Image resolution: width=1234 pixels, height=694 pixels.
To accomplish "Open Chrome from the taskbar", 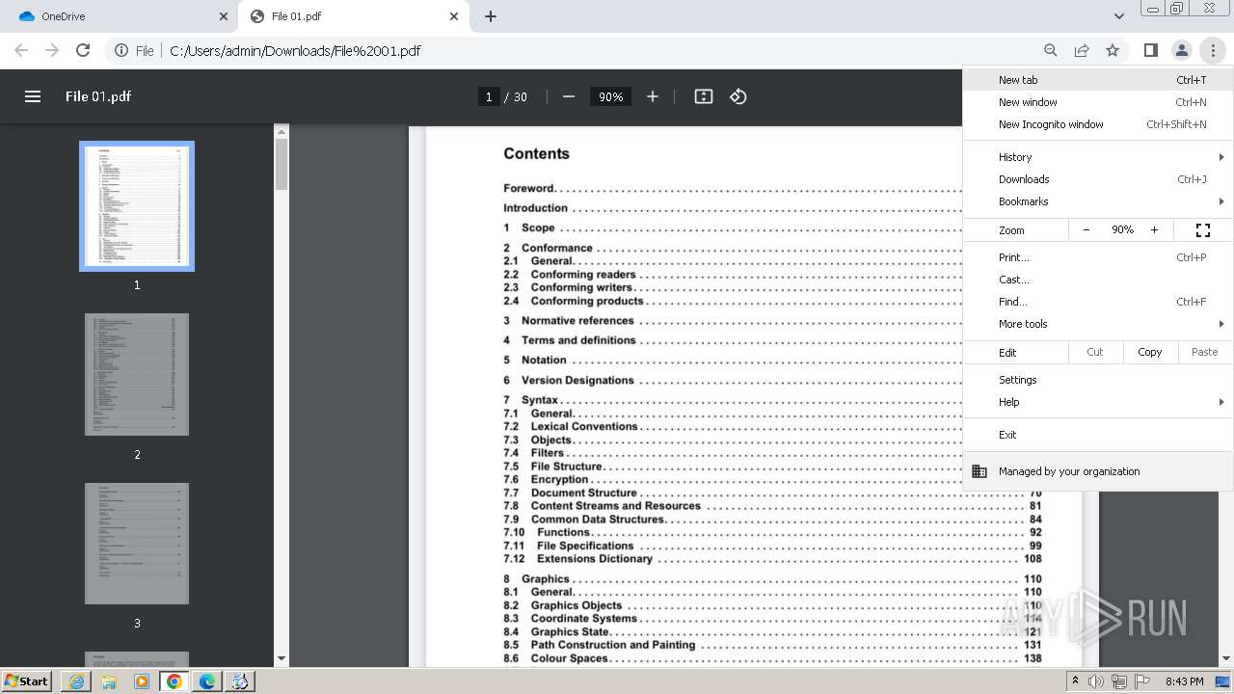I will pos(174,681).
